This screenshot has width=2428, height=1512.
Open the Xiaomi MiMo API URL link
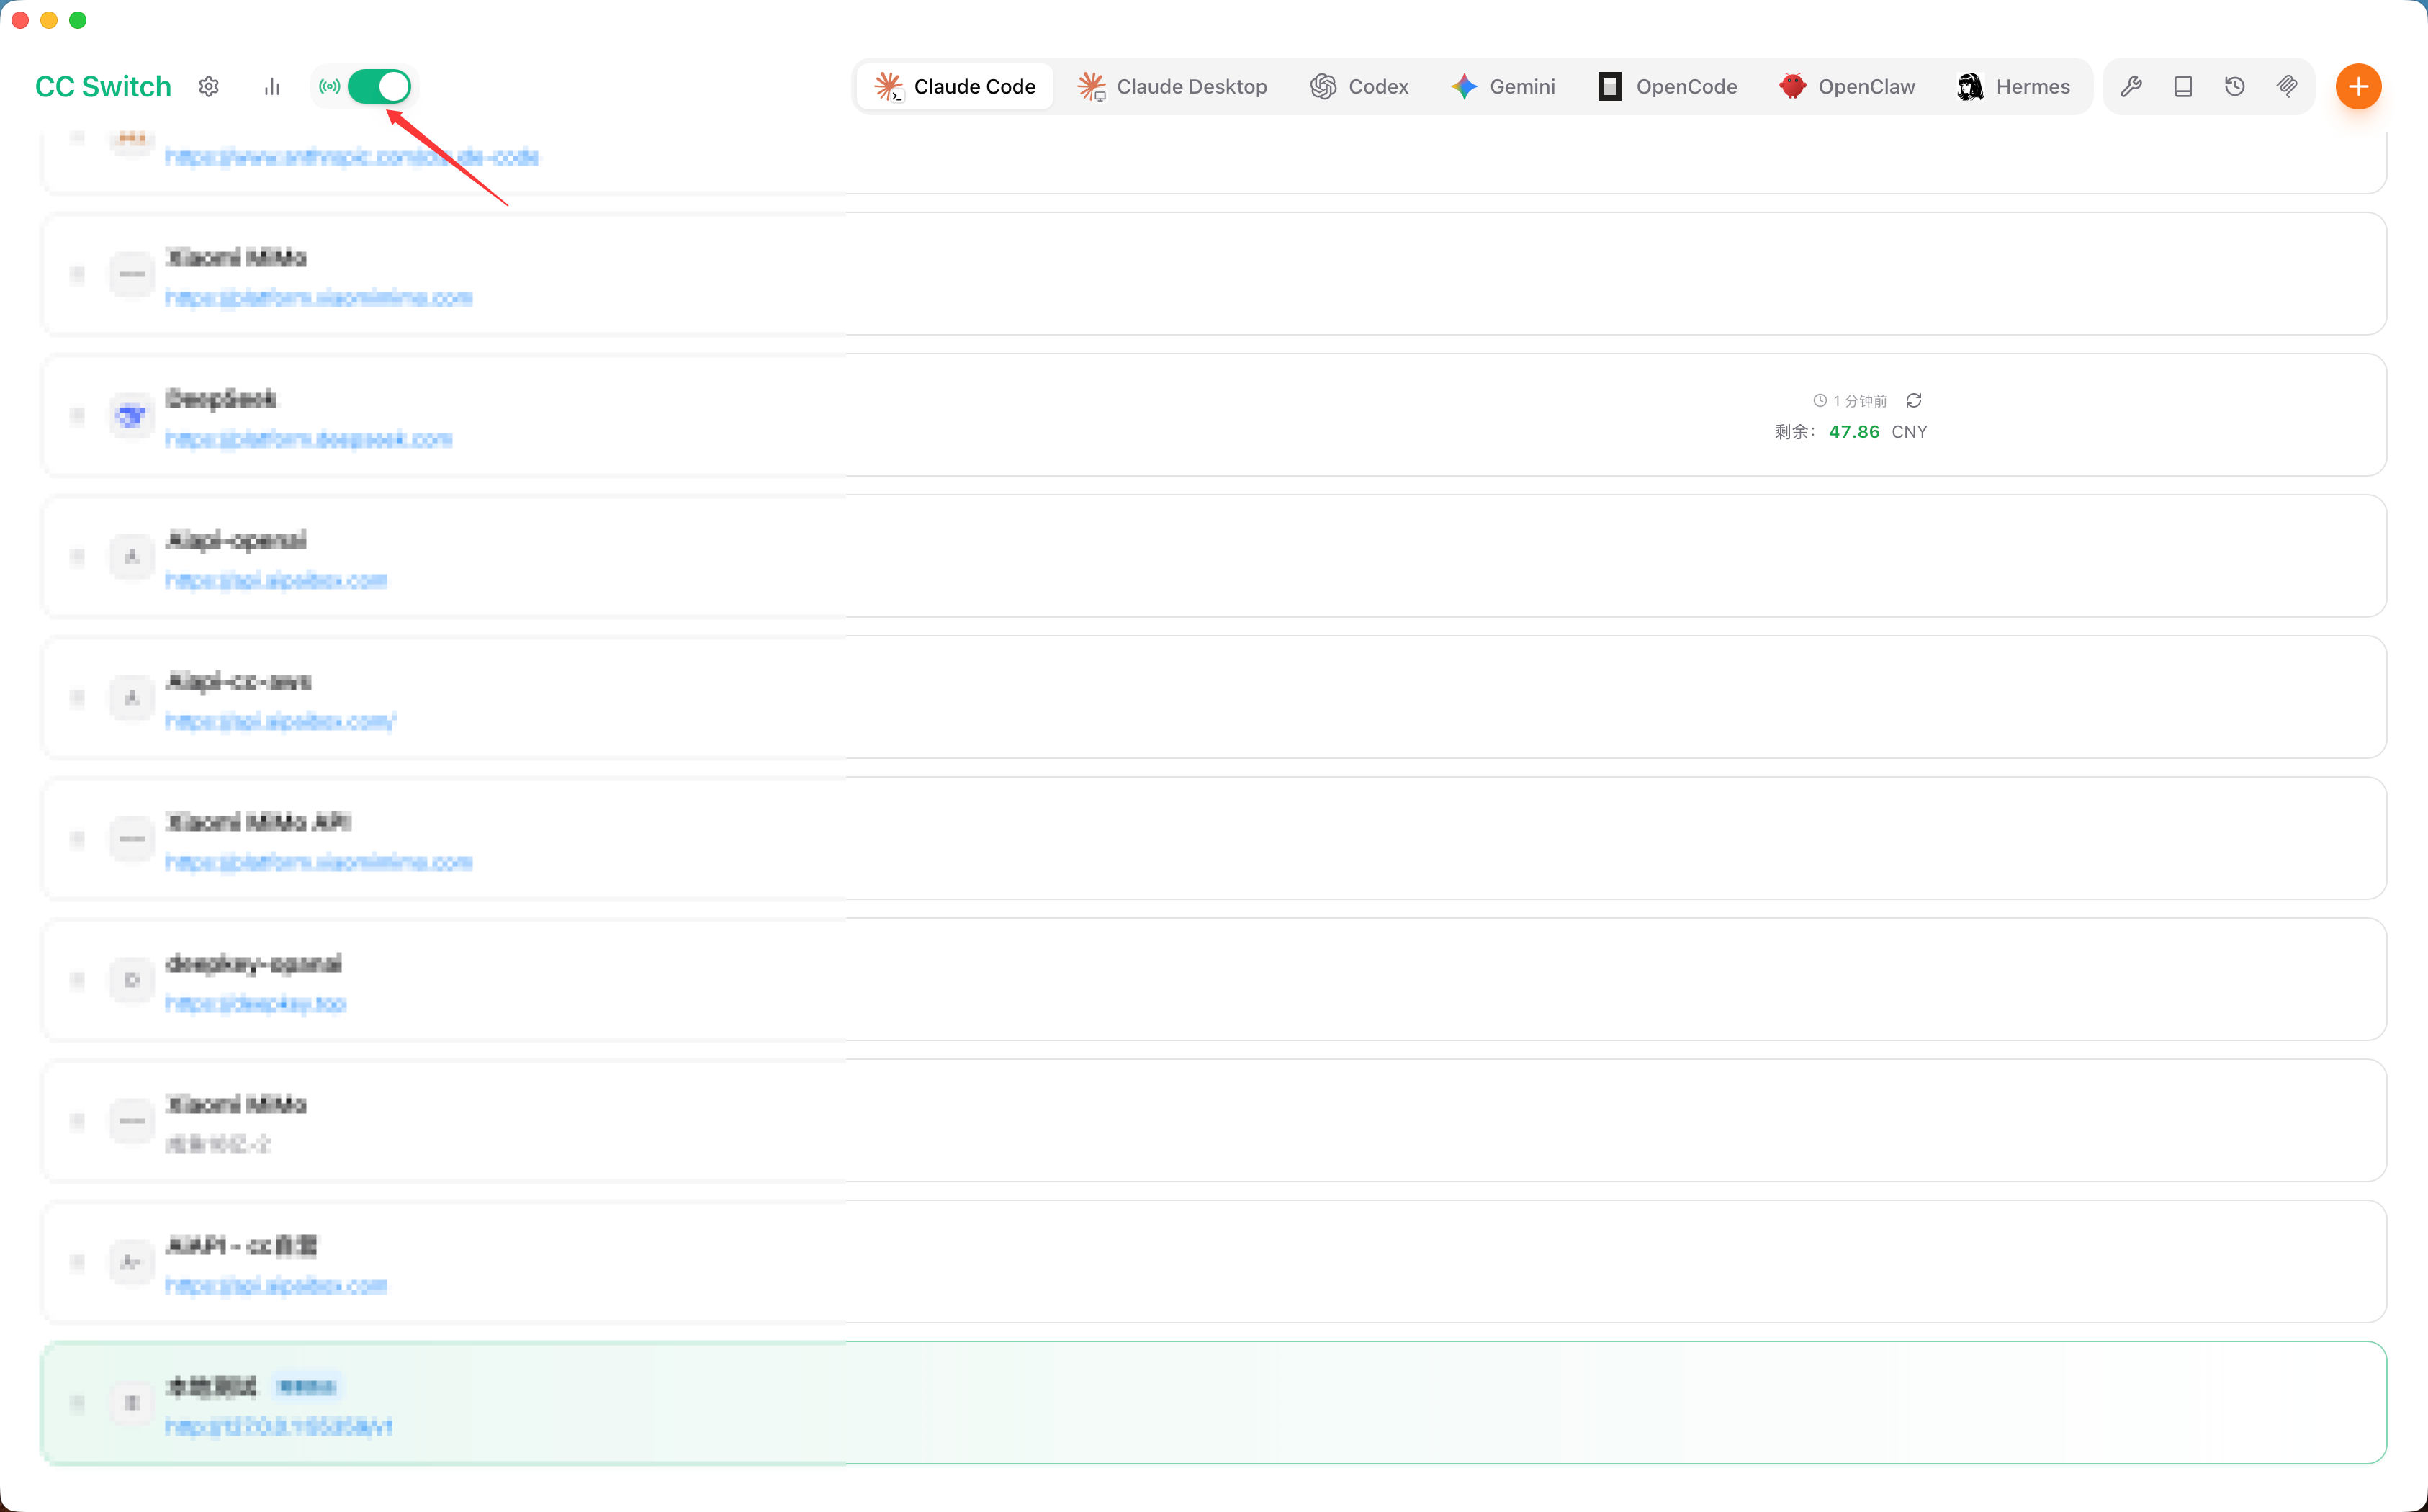click(x=319, y=862)
